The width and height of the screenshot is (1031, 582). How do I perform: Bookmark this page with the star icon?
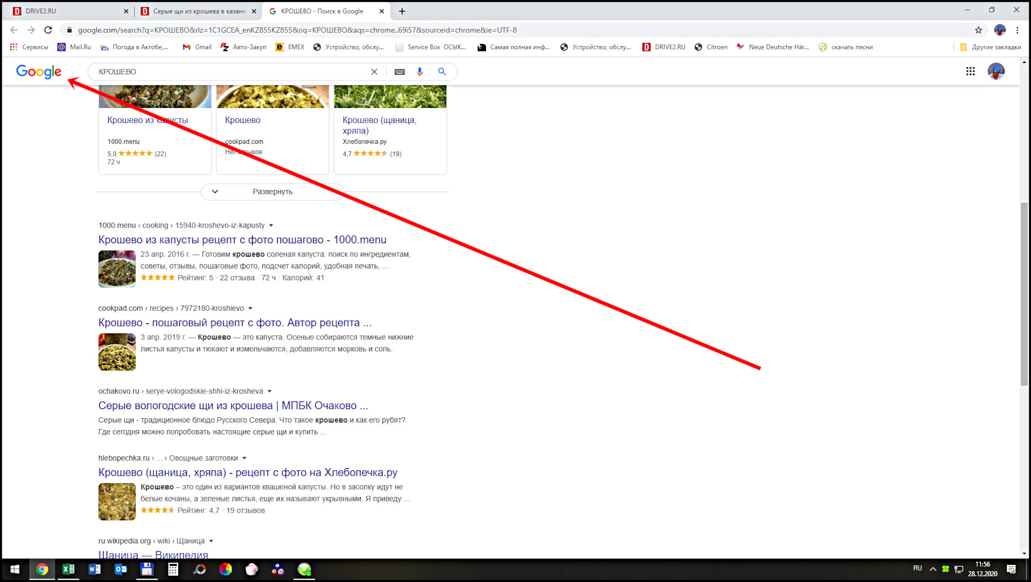tap(978, 30)
